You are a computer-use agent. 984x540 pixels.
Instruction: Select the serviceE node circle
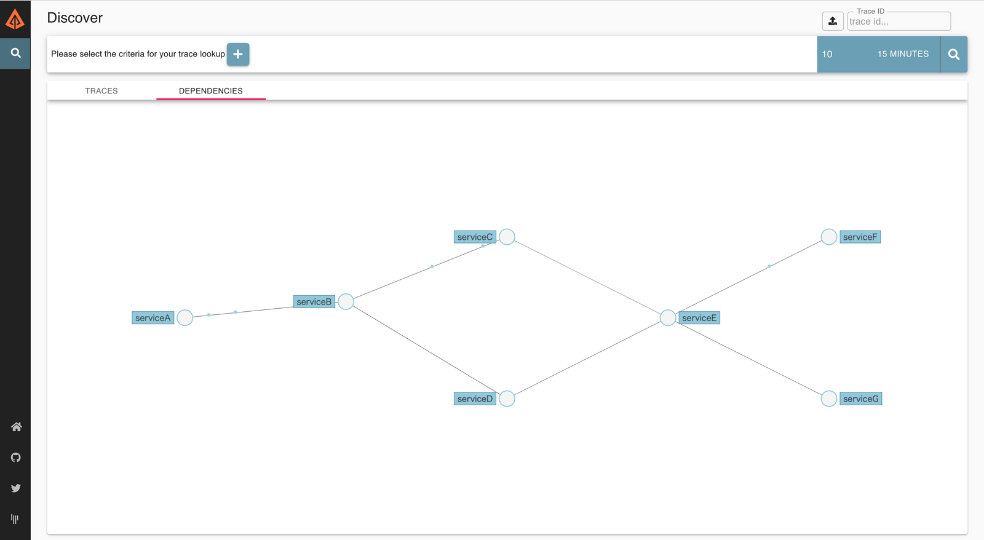click(668, 318)
